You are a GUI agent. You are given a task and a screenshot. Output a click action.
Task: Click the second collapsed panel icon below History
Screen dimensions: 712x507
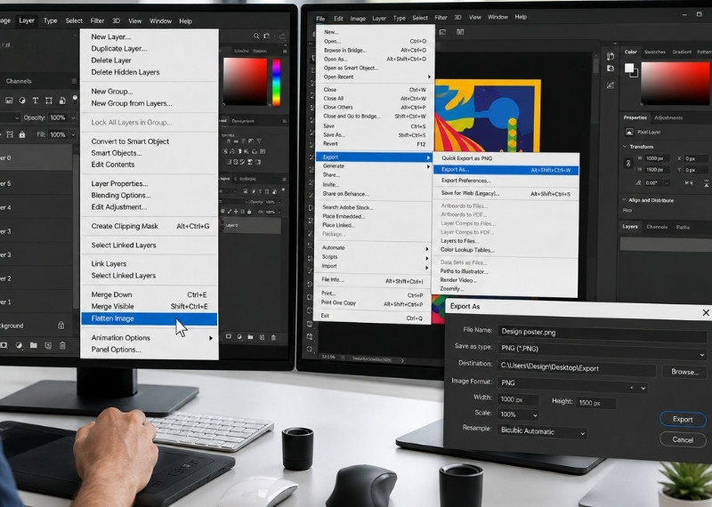click(611, 68)
